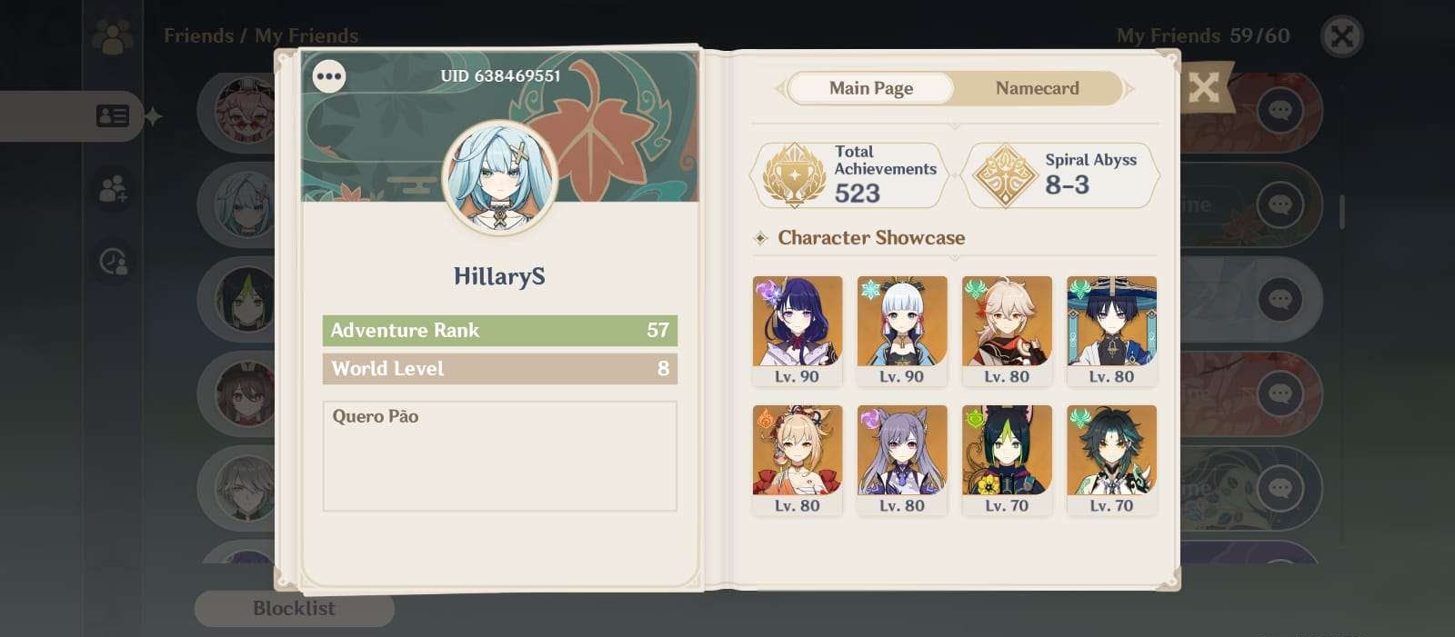The width and height of the screenshot is (1455, 637).
Task: Click the friends group icon at top left
Action: tap(113, 36)
